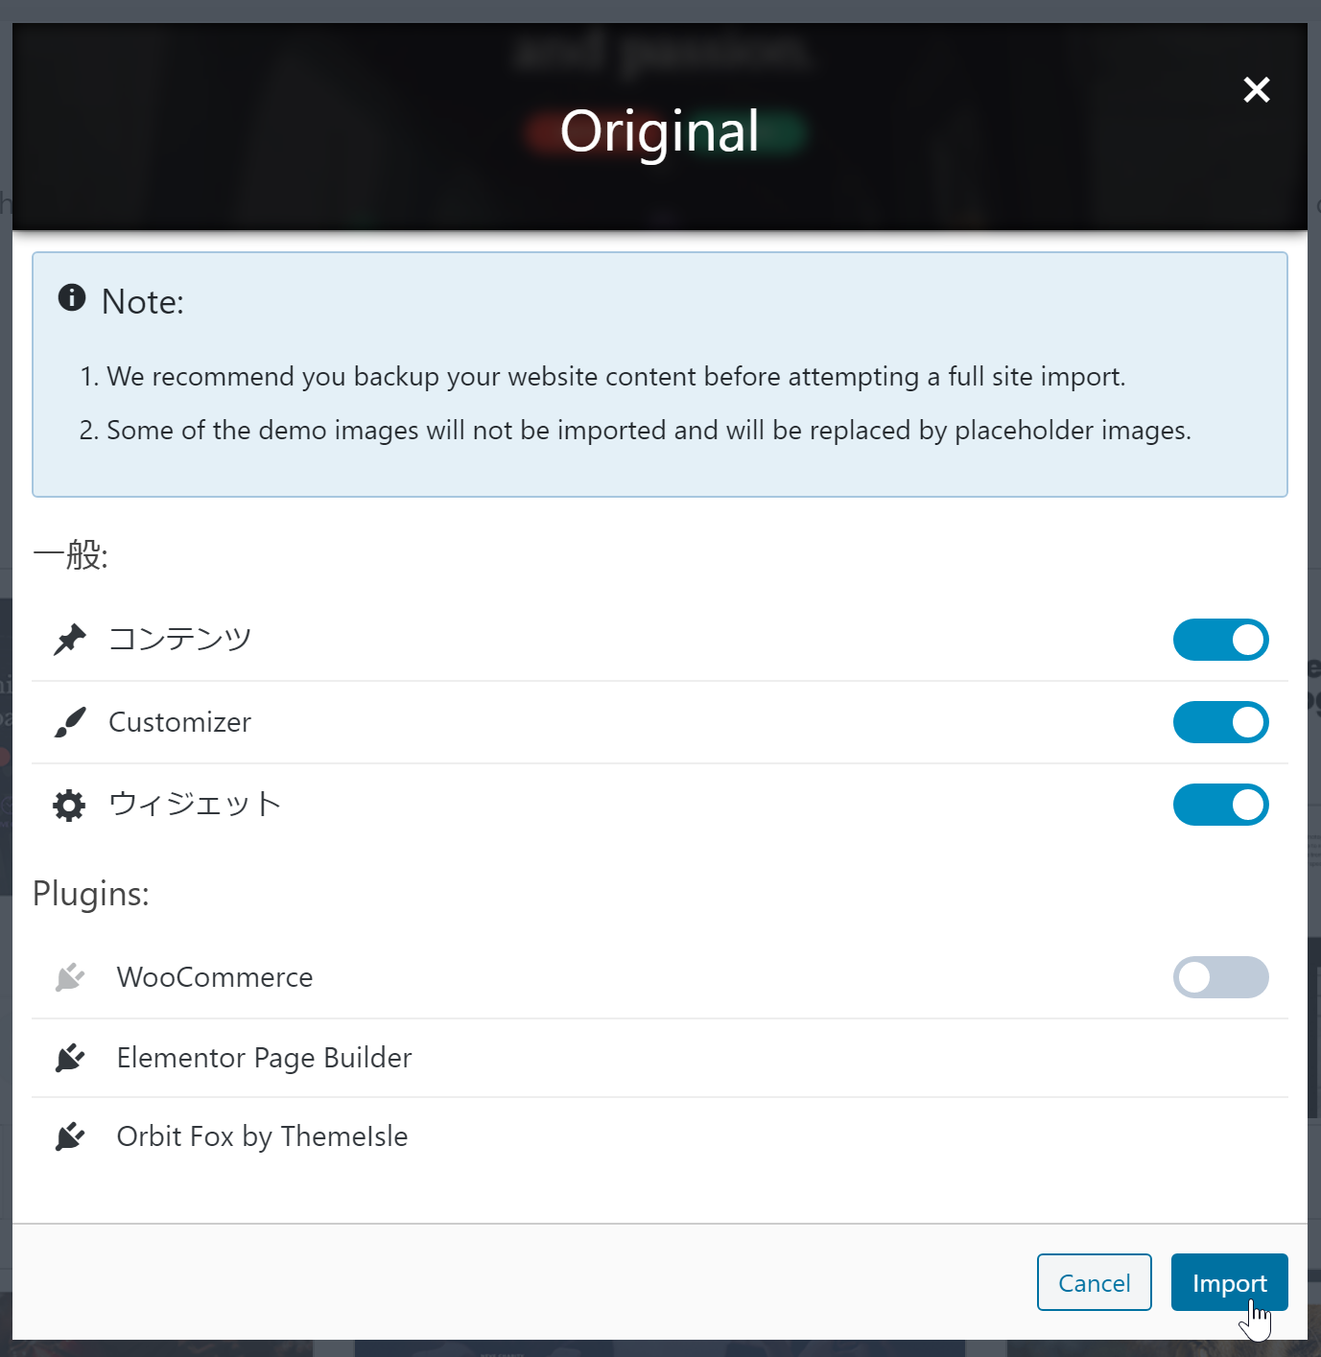Enable the WooCommerce plugin toggle

pyautogui.click(x=1220, y=977)
